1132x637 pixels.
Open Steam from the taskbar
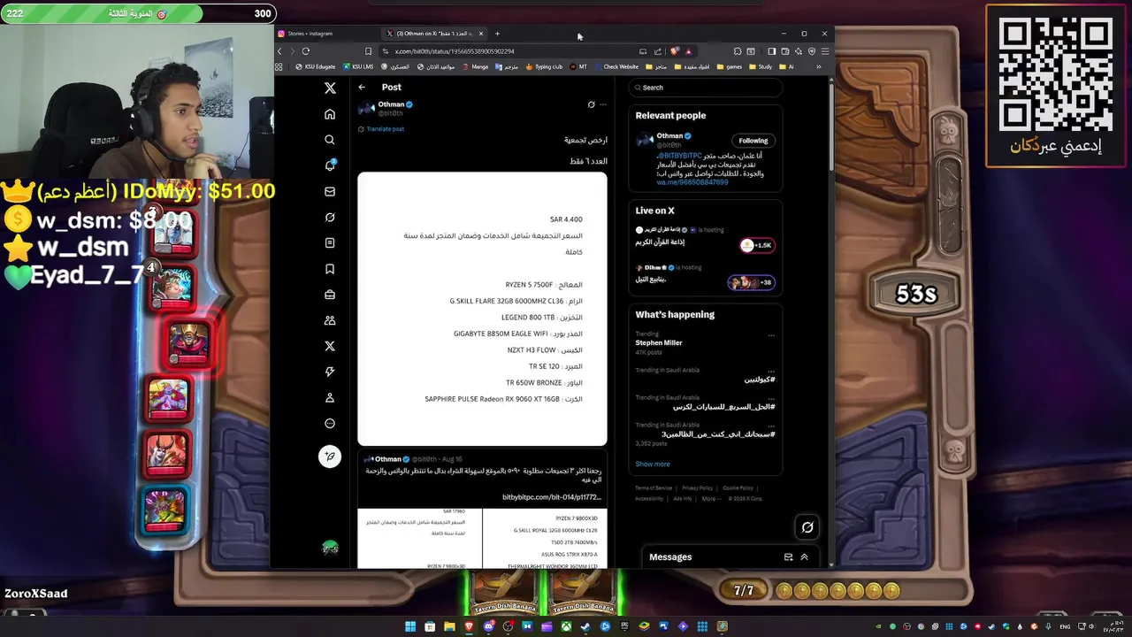pyautogui.click(x=585, y=626)
